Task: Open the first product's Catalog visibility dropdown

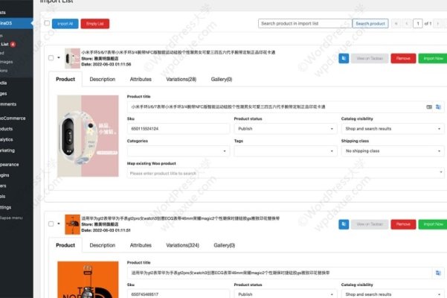Action: [393, 129]
